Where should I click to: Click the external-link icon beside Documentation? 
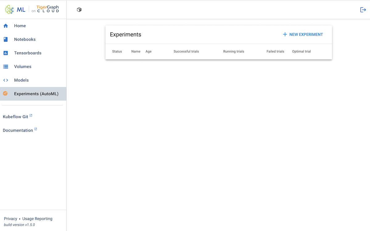click(x=35, y=128)
